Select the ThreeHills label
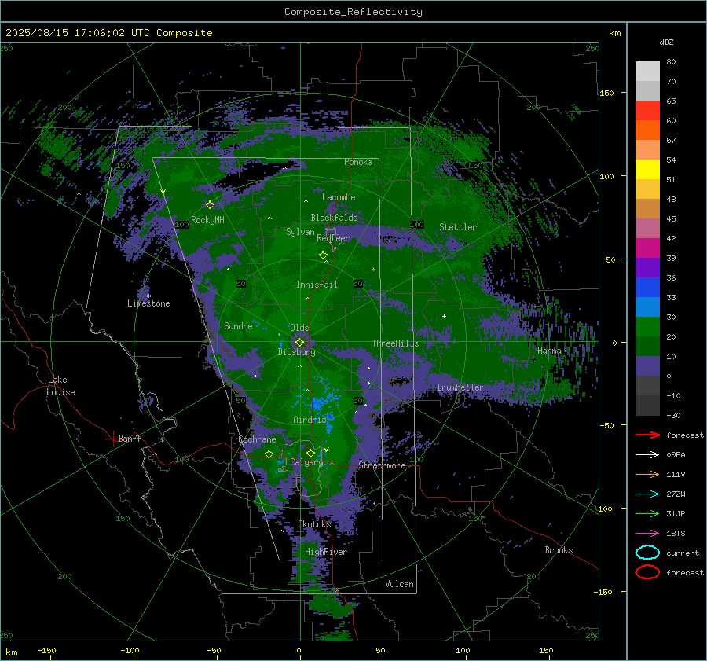The image size is (707, 661). [x=395, y=343]
